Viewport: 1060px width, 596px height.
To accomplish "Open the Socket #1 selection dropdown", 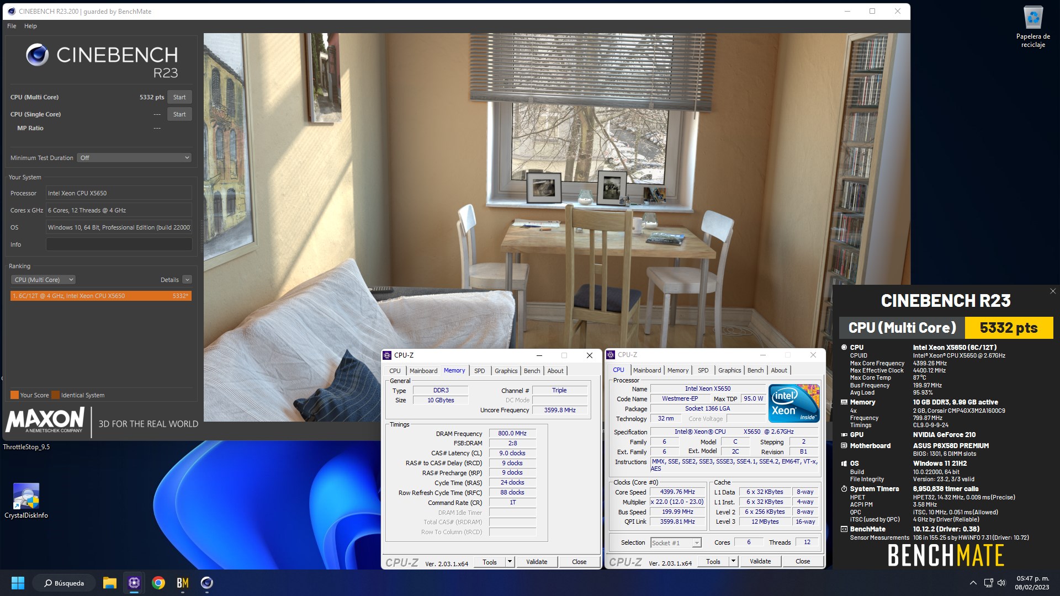I will click(676, 543).
